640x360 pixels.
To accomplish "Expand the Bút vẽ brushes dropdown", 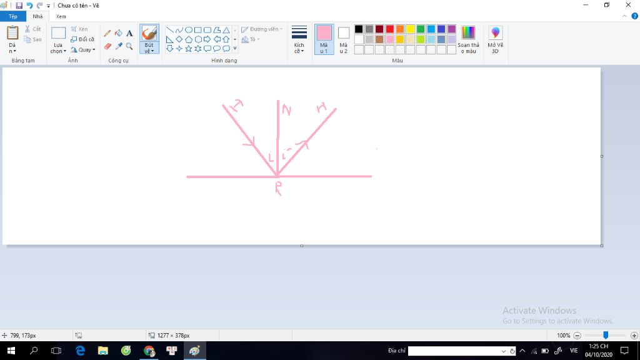I will coord(149,48).
